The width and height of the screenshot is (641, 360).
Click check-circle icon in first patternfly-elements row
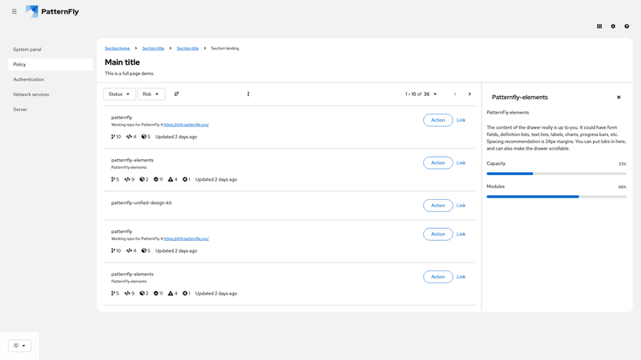click(155, 179)
